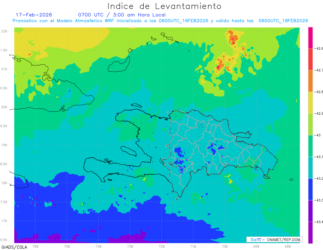Select the '74W' longitude label
This screenshot has width=323, height=250.
point(99,246)
